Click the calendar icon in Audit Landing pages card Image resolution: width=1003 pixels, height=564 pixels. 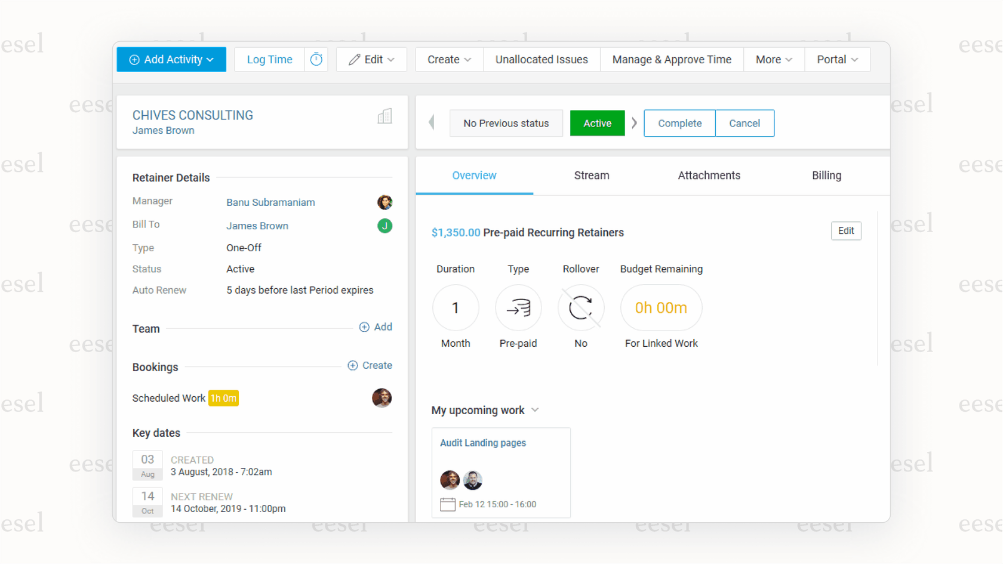tap(448, 504)
